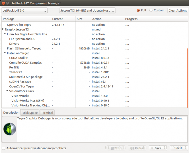Open the JetPack L4T 3.0 version dropdown
Image resolution: width=189 pixels, height=153 pixels.
(24, 11)
